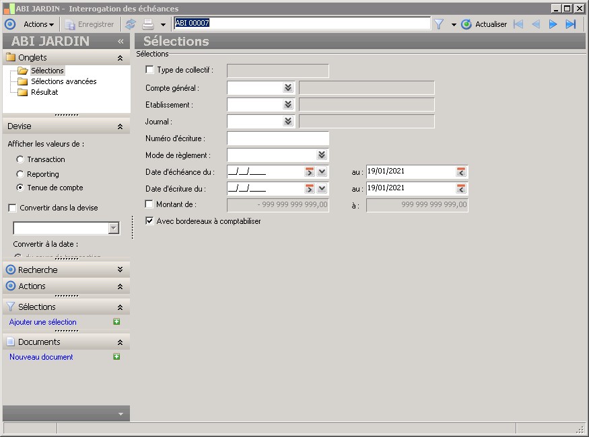589x437 pixels.
Task: Select the Reporting radio button
Action: click(x=20, y=174)
